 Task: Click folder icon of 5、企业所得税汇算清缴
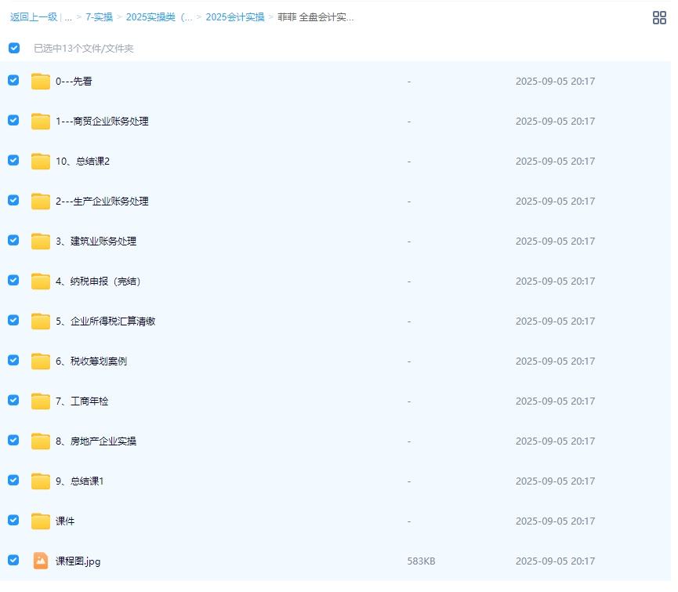(x=41, y=321)
